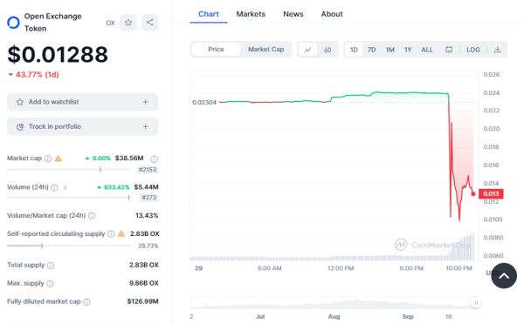Switch to the Chart tab
Image resolution: width=524 pixels, height=324 pixels.
pos(209,14)
